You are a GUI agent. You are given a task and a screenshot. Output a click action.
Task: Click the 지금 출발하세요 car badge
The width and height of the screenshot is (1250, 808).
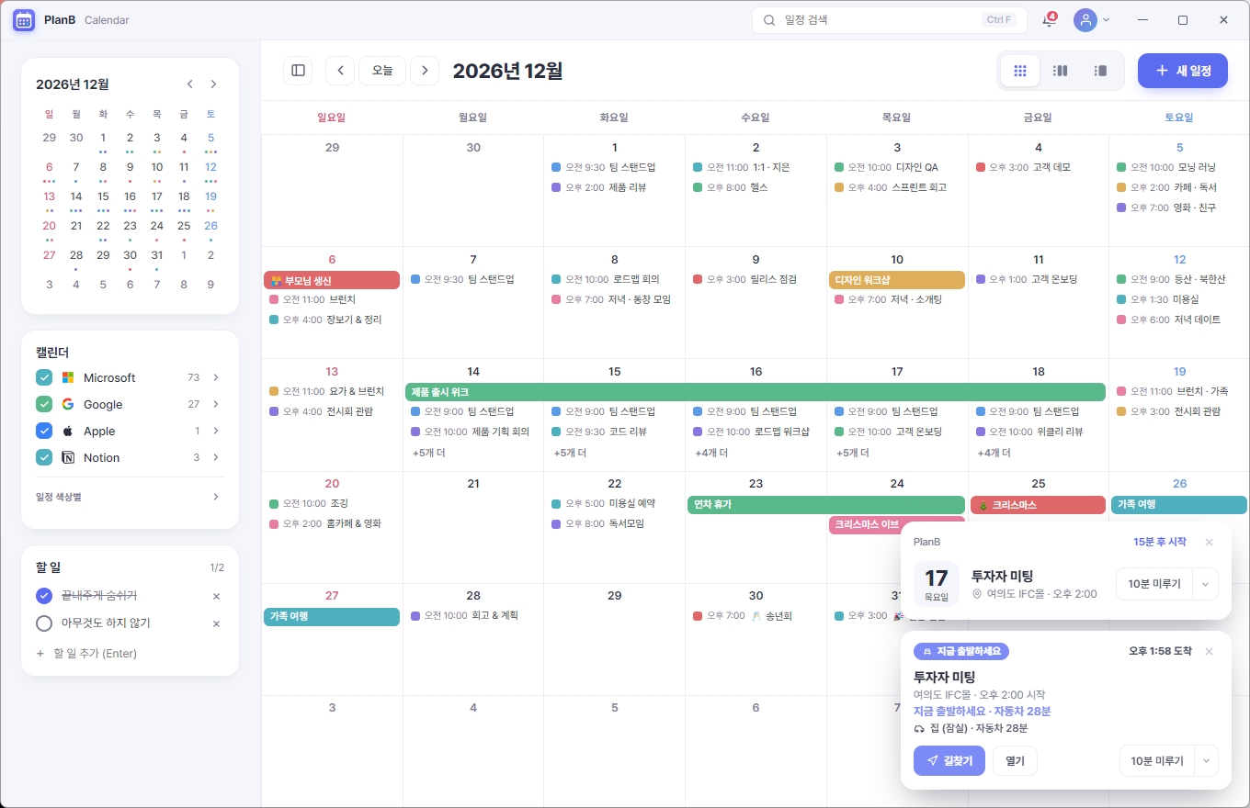(x=961, y=651)
